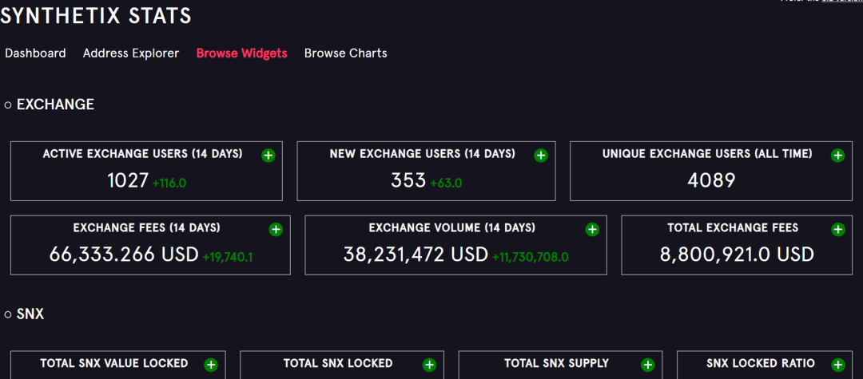Click the Synthetix Stats title
The image size is (863, 379).
pyautogui.click(x=96, y=15)
